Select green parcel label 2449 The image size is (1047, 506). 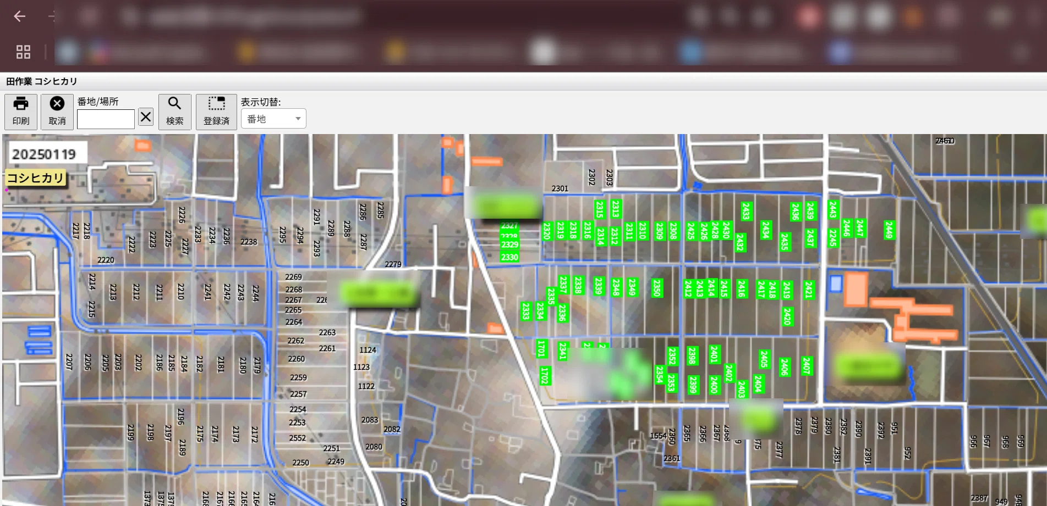point(889,230)
